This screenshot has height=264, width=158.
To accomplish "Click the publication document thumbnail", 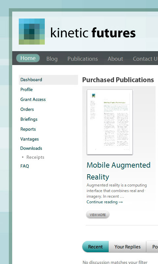I will click(110, 122).
